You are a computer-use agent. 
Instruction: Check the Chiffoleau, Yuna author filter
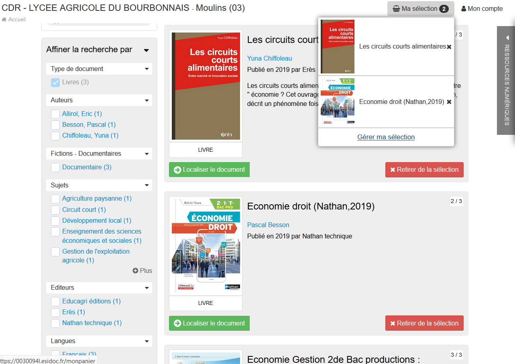[x=55, y=136]
